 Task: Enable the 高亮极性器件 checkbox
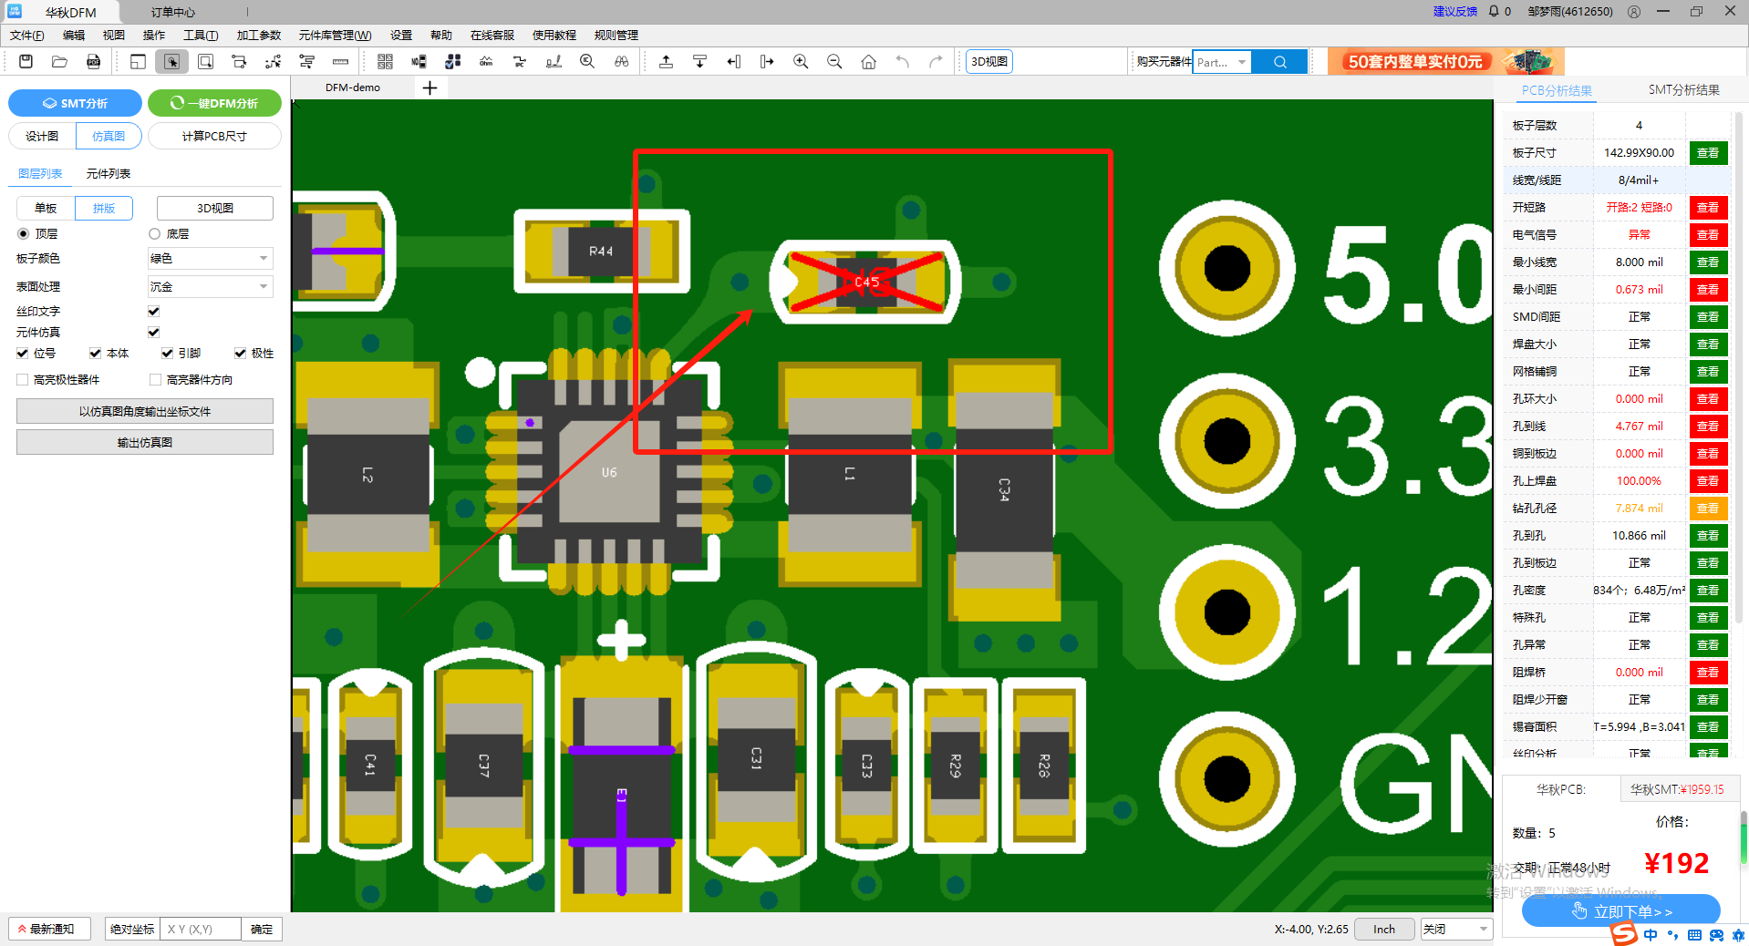point(23,380)
